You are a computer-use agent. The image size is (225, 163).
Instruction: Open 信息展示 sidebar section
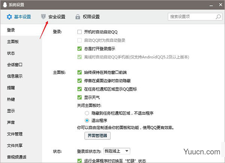21,76
